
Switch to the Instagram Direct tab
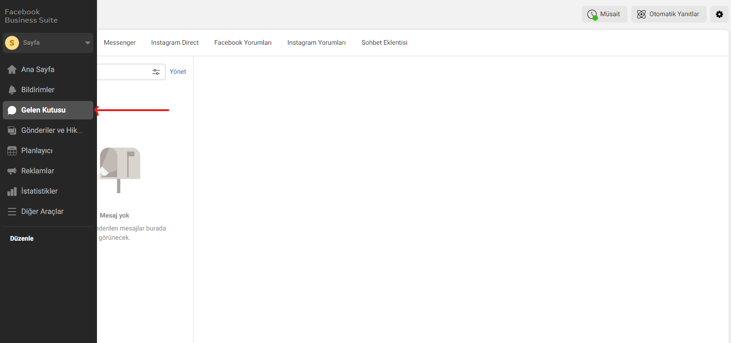point(175,42)
